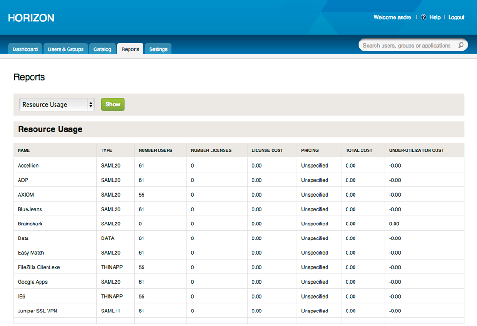This screenshot has height=326, width=477.
Task: Click the Resource Usage section heading
Action: click(x=50, y=129)
